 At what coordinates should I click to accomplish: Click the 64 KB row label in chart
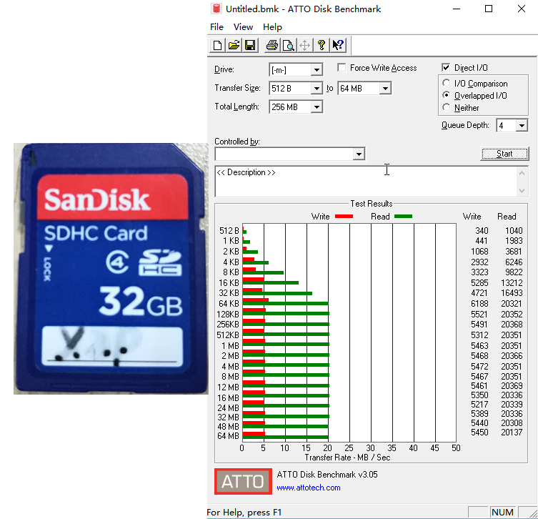[x=229, y=304]
